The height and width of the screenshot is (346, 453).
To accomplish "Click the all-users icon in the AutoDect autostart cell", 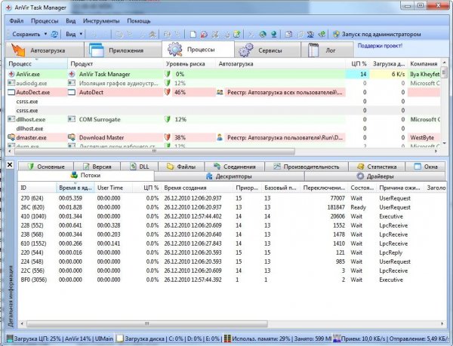I will [x=220, y=92].
